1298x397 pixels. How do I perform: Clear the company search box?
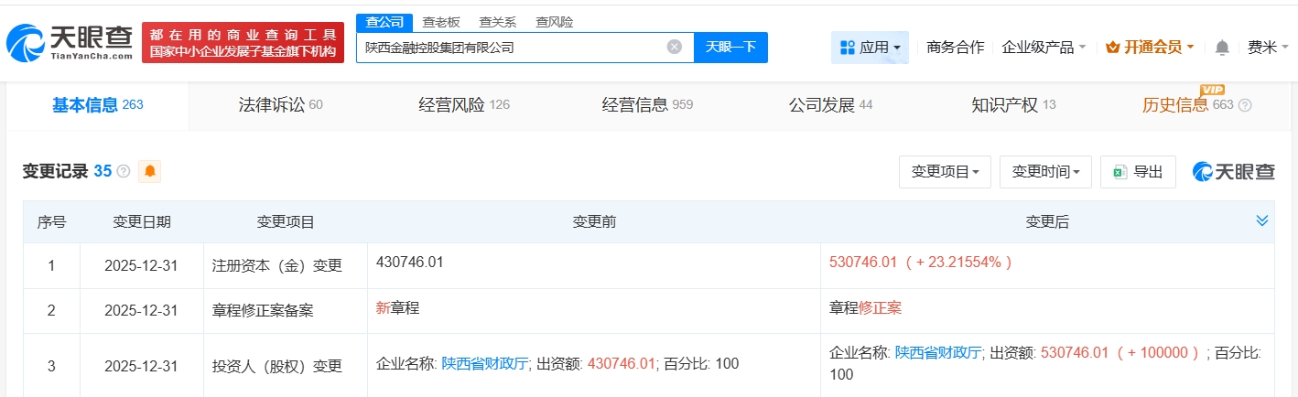[x=675, y=47]
